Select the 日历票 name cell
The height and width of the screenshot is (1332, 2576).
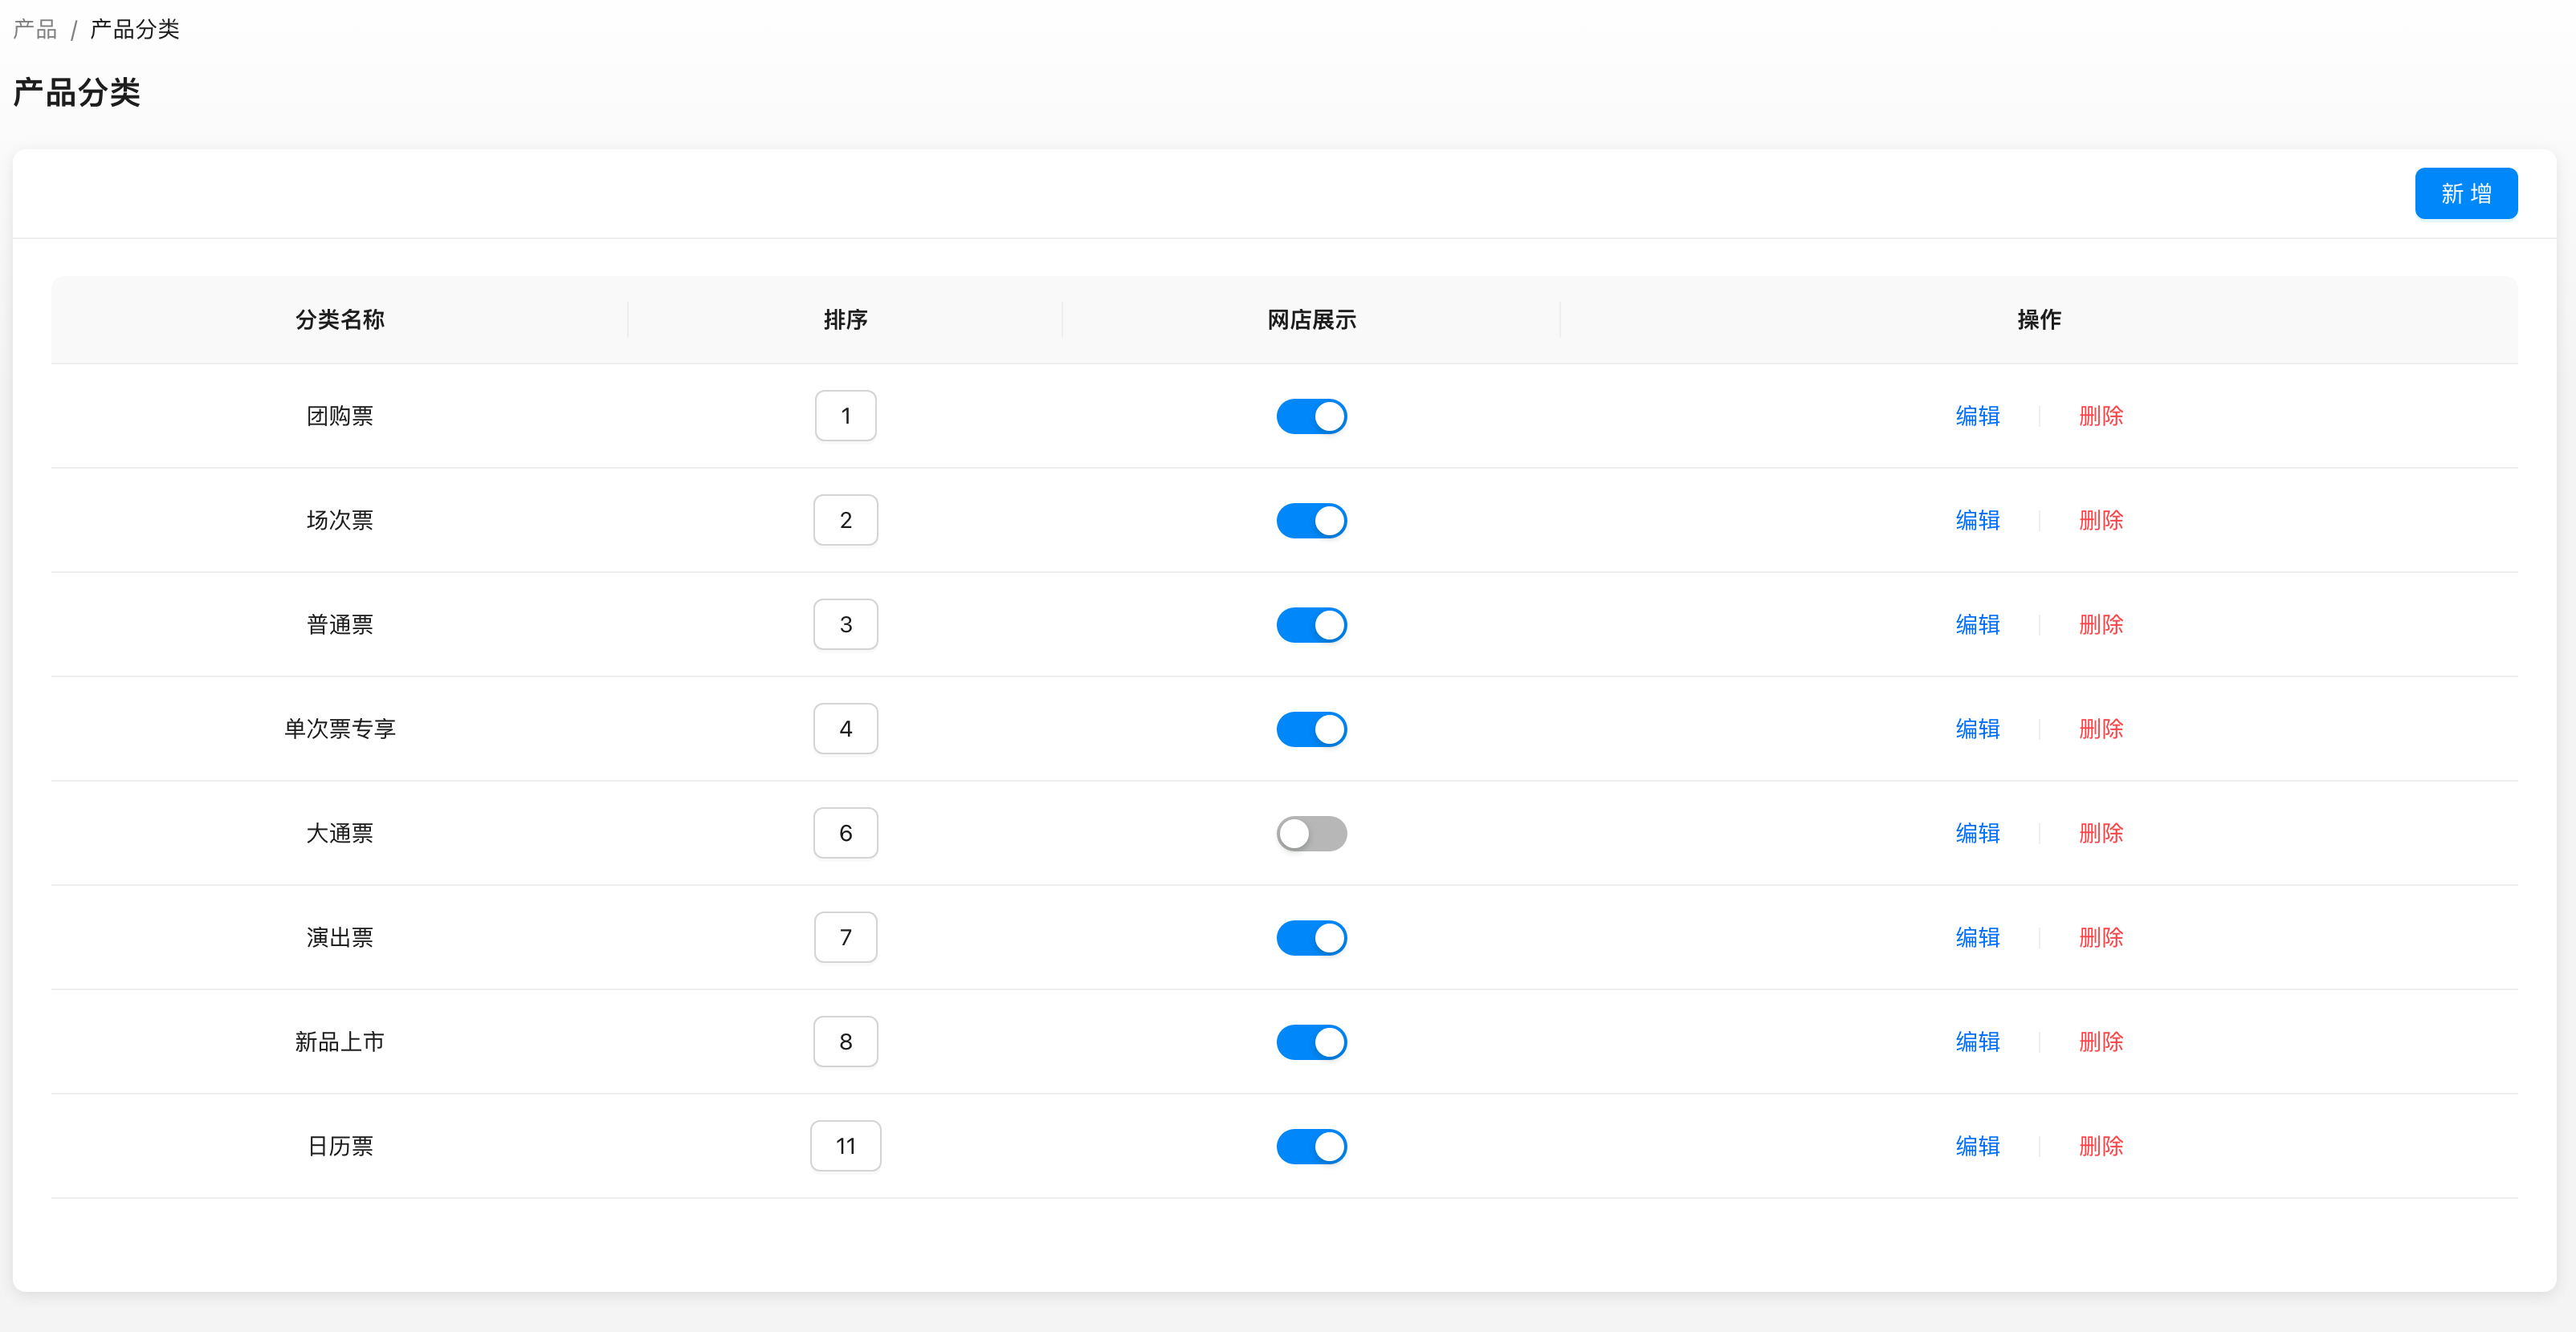click(340, 1146)
